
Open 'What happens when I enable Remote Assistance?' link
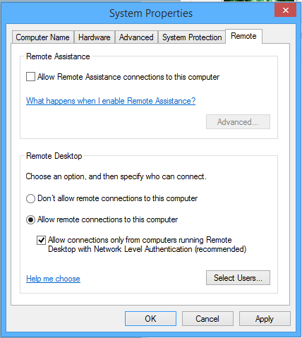point(111,101)
